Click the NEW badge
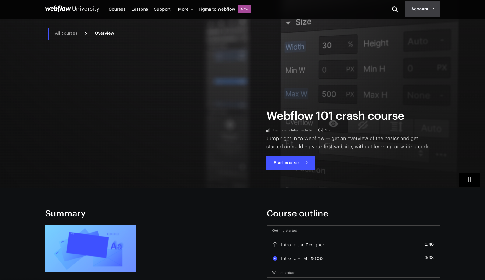Image resolution: width=485 pixels, height=280 pixels. (x=244, y=9)
